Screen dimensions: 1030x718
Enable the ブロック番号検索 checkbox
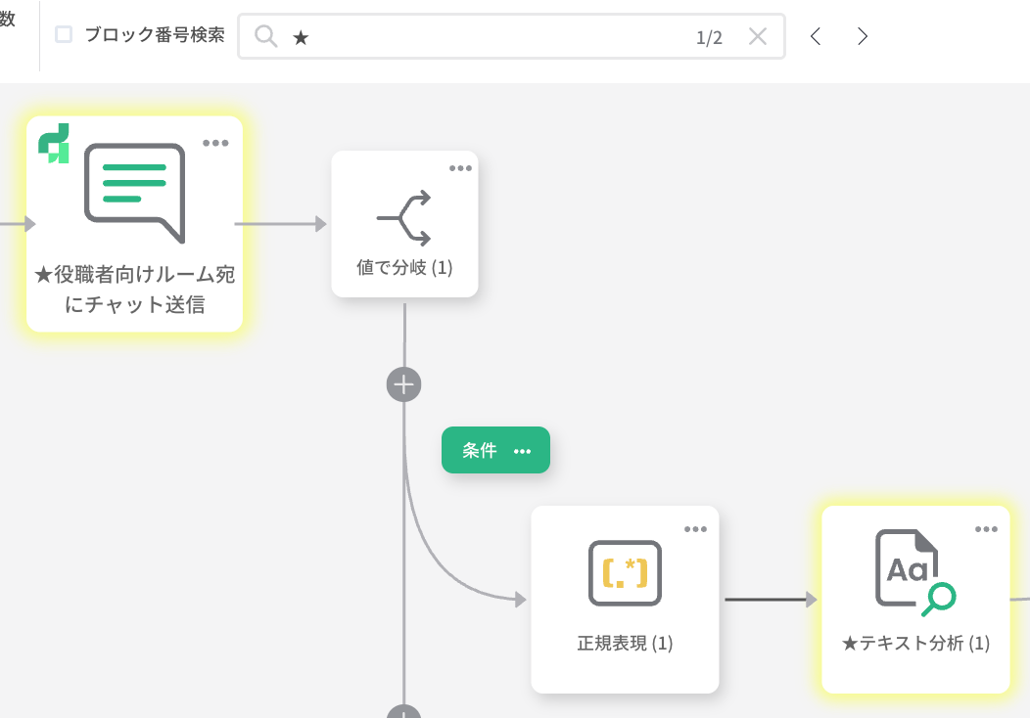click(x=64, y=35)
